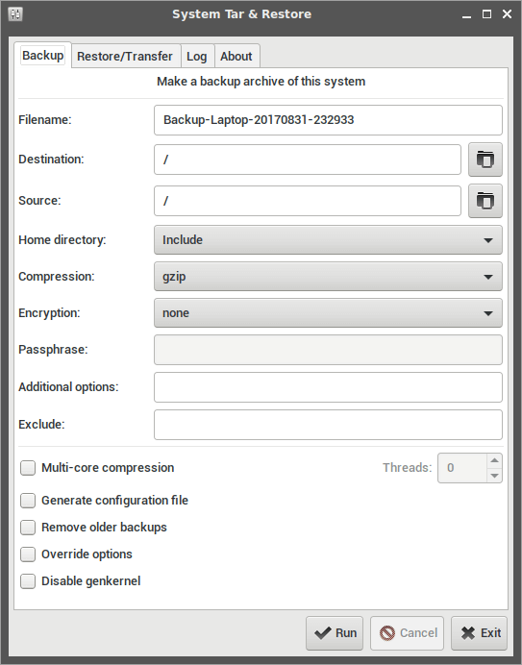The height and width of the screenshot is (665, 522).
Task: Click the Threads increment arrow
Action: point(494,460)
